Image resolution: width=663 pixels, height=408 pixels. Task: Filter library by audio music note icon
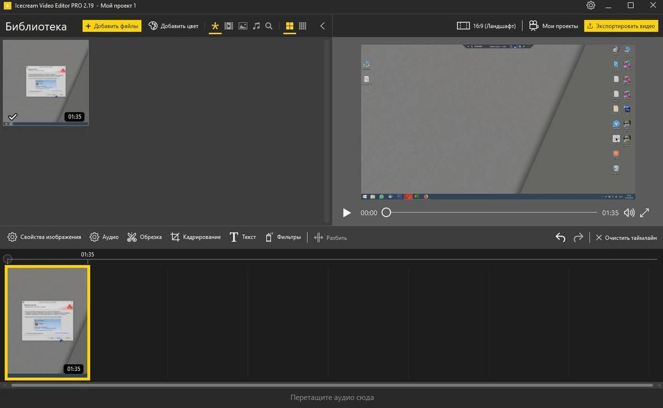click(x=256, y=26)
